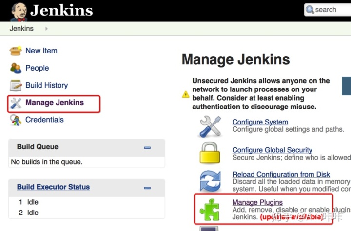This screenshot has height=231, width=351.
Task: Open the New Item link
Action: (41, 51)
